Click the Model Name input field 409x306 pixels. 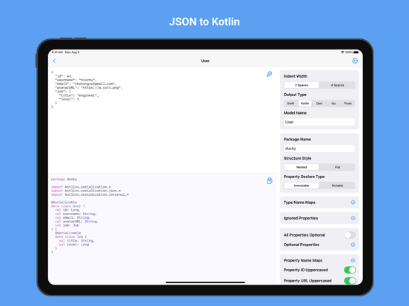pos(319,122)
